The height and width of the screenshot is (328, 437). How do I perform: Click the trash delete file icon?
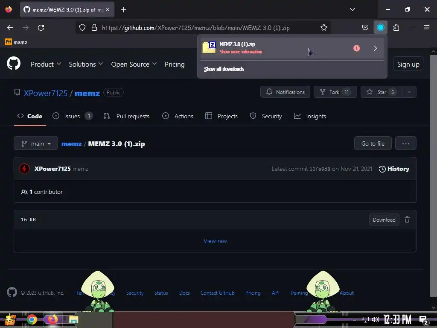click(407, 220)
